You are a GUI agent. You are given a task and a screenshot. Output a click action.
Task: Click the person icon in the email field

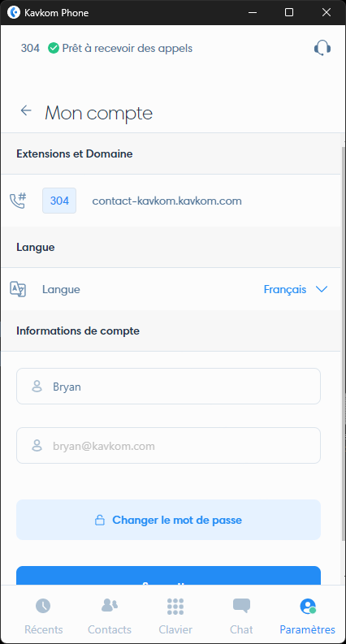point(37,446)
